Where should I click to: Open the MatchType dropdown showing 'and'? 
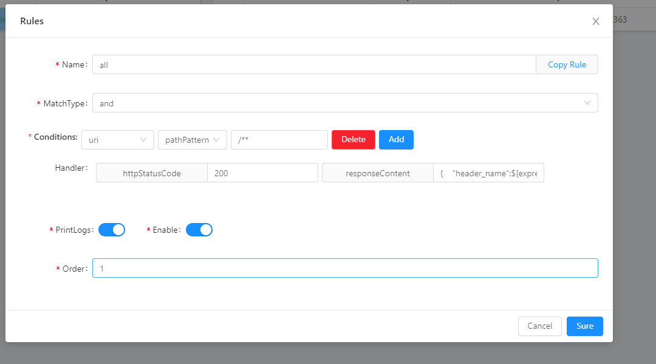(x=345, y=103)
